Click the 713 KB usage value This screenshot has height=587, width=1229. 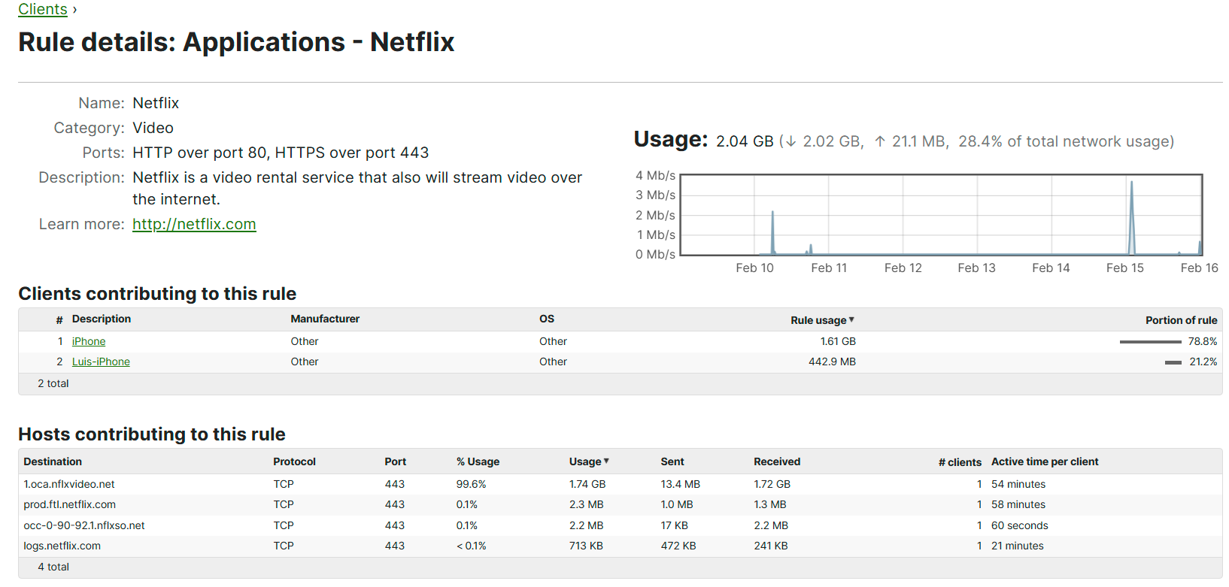(586, 546)
